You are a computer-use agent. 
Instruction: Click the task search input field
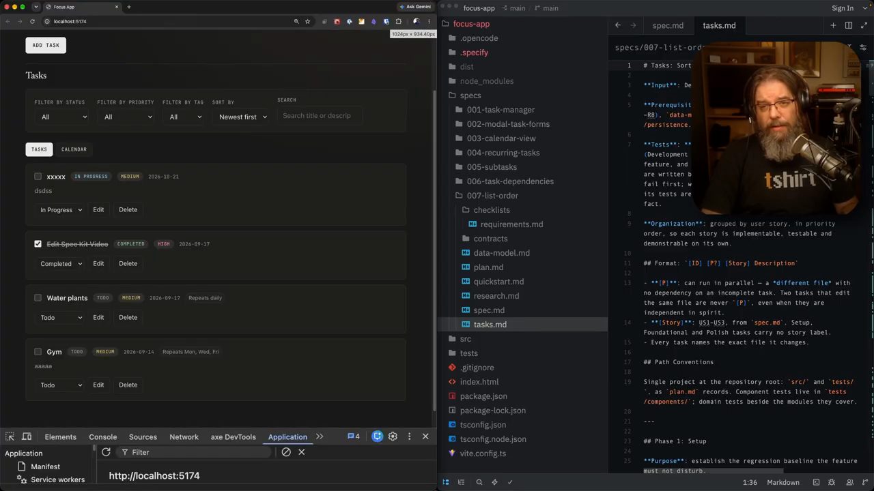tap(320, 115)
